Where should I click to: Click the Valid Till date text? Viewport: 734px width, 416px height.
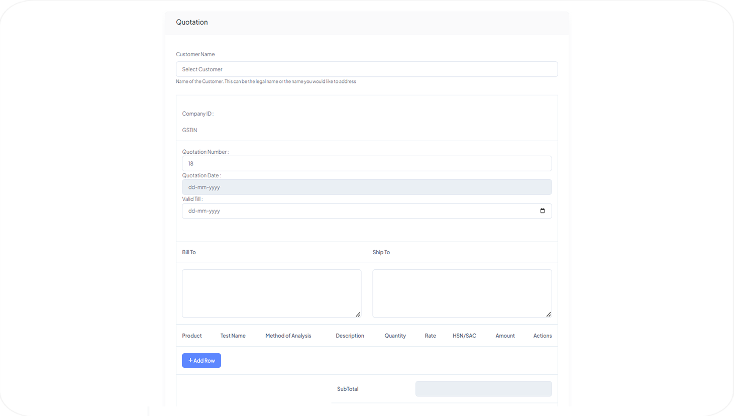click(204, 211)
